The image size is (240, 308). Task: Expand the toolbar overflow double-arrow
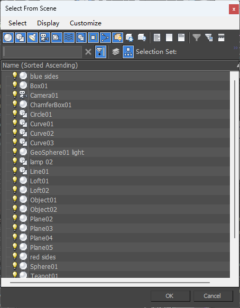coord(235,48)
